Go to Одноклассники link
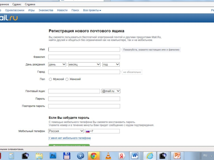Image resolution: width=214 pixels, height=160 pixels. (15, 10)
